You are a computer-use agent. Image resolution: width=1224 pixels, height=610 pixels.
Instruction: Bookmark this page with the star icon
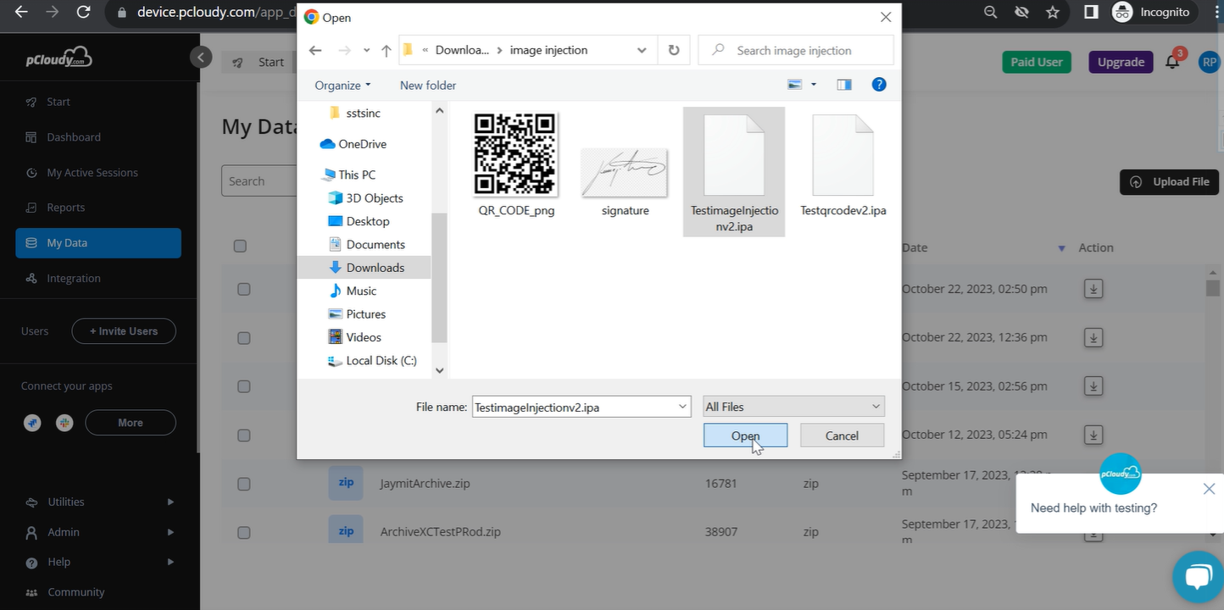(1053, 13)
